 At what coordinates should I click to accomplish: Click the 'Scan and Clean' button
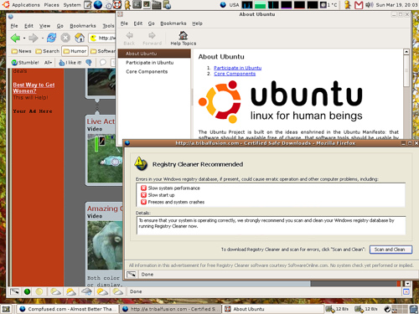391,250
